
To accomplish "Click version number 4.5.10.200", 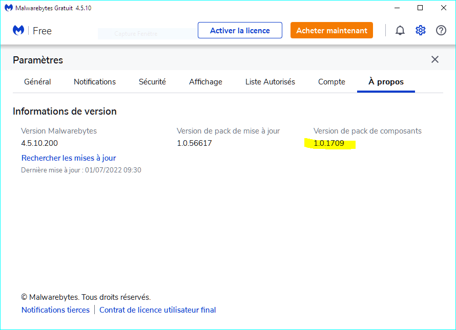I will (x=39, y=143).
